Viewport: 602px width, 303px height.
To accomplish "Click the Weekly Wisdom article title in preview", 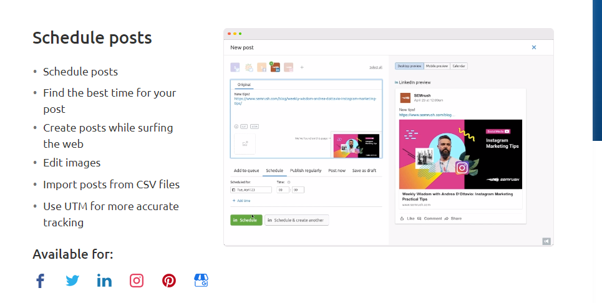I will click(457, 196).
